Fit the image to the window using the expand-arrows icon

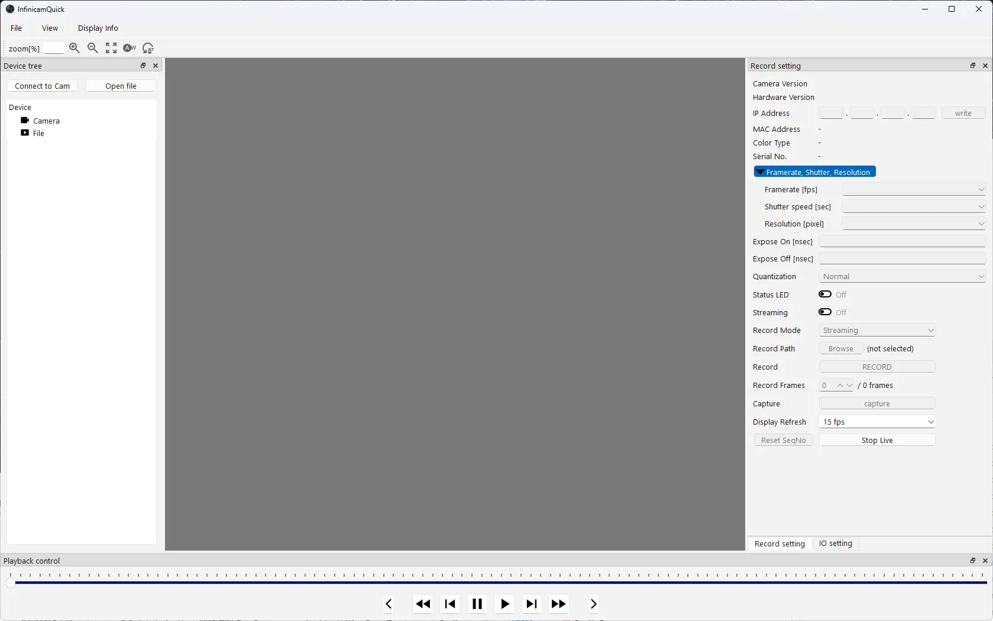[111, 48]
